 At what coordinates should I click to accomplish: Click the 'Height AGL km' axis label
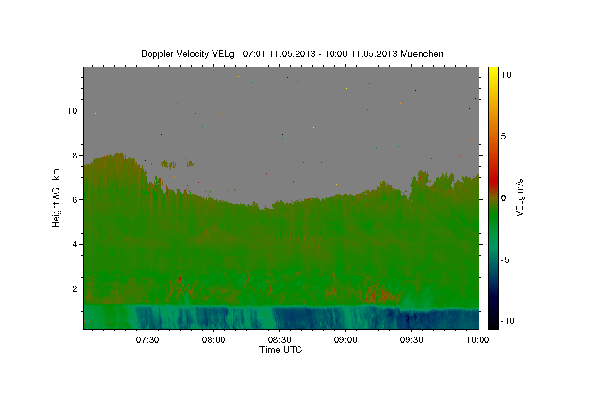56,197
